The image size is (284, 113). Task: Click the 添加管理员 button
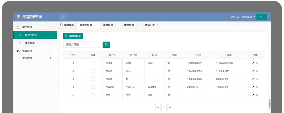click(73, 36)
